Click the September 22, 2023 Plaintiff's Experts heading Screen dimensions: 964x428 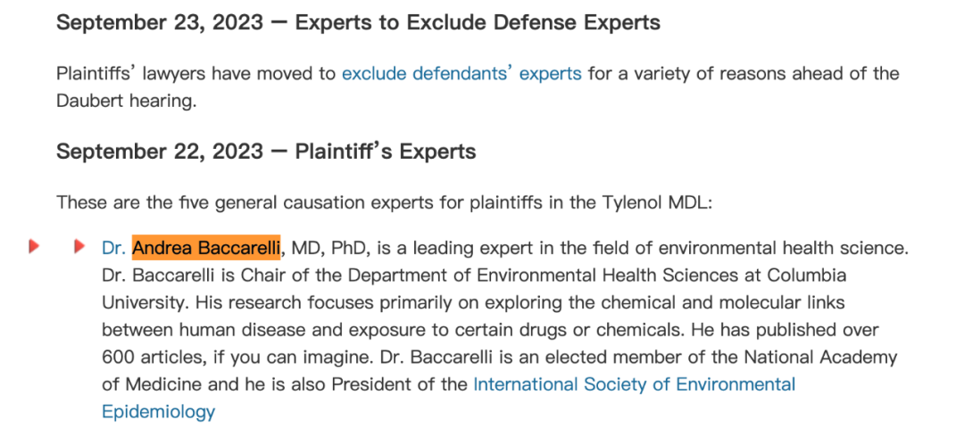[x=266, y=151]
